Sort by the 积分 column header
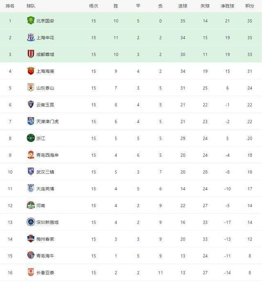 249,6
